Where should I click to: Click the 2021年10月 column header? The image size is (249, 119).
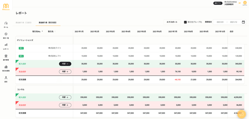(220, 31)
